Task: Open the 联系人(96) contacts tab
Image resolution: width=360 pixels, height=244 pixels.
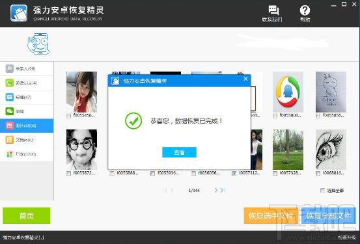Action: click(x=27, y=68)
